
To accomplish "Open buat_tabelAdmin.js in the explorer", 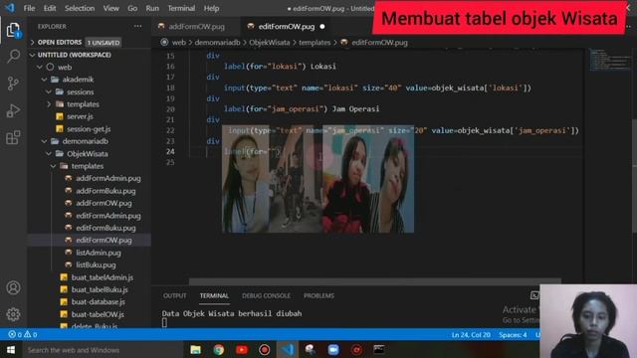I will [102, 277].
